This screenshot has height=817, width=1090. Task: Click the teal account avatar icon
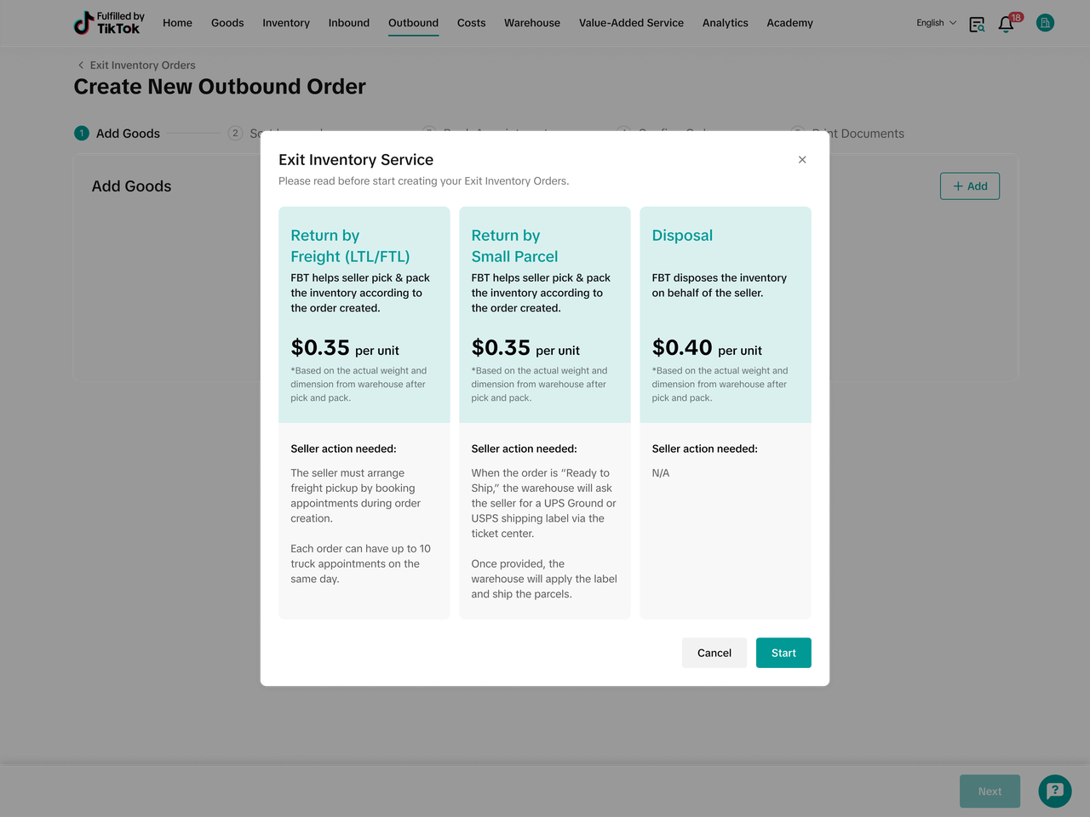click(1045, 23)
